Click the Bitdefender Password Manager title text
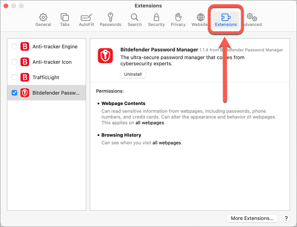 pyautogui.click(x=159, y=50)
